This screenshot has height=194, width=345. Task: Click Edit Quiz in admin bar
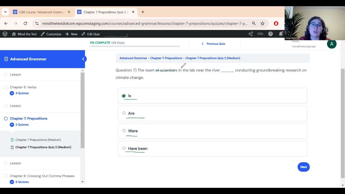(91, 34)
